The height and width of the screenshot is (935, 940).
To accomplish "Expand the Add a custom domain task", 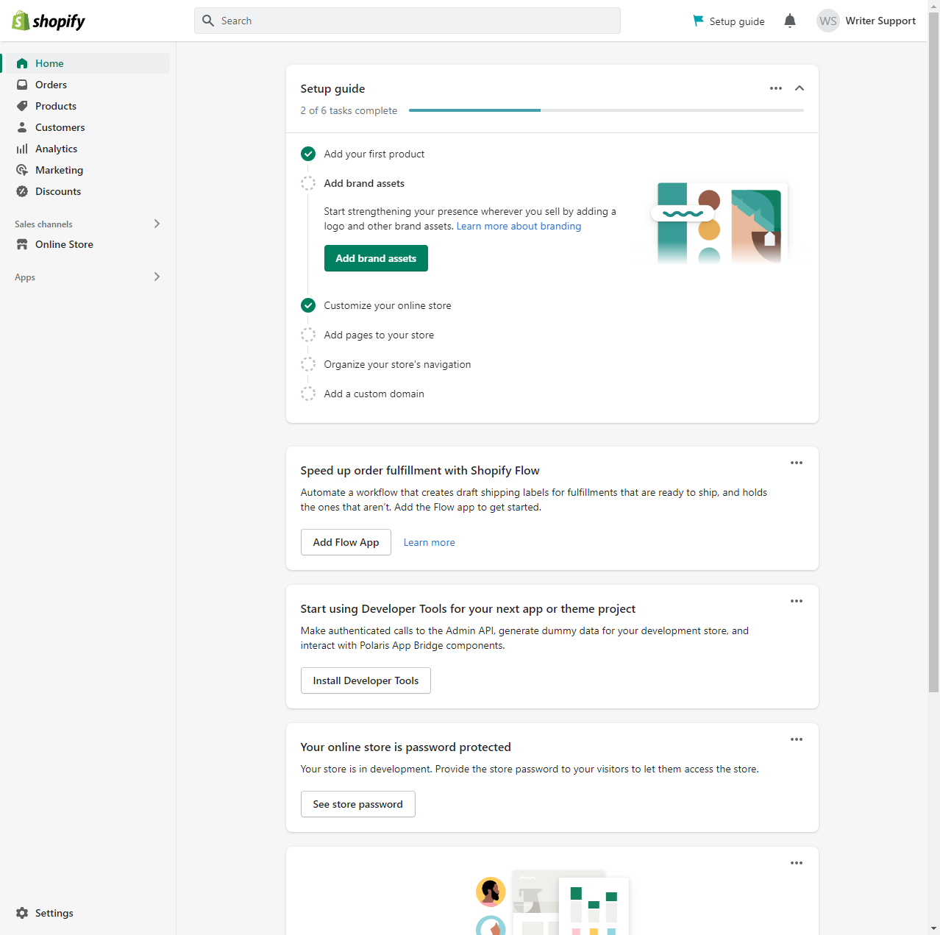I will pos(374,394).
